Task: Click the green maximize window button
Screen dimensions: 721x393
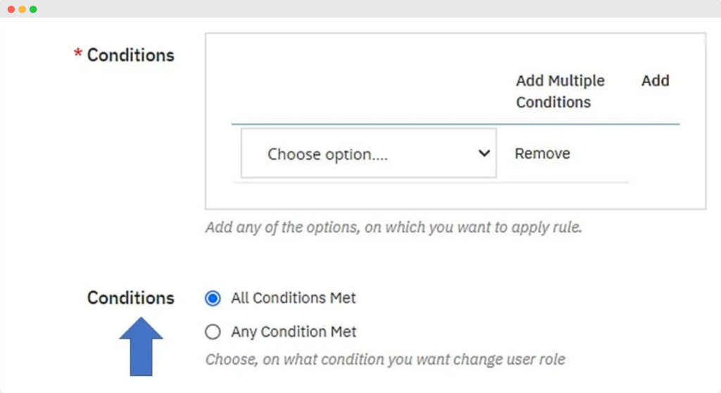Action: point(33,9)
